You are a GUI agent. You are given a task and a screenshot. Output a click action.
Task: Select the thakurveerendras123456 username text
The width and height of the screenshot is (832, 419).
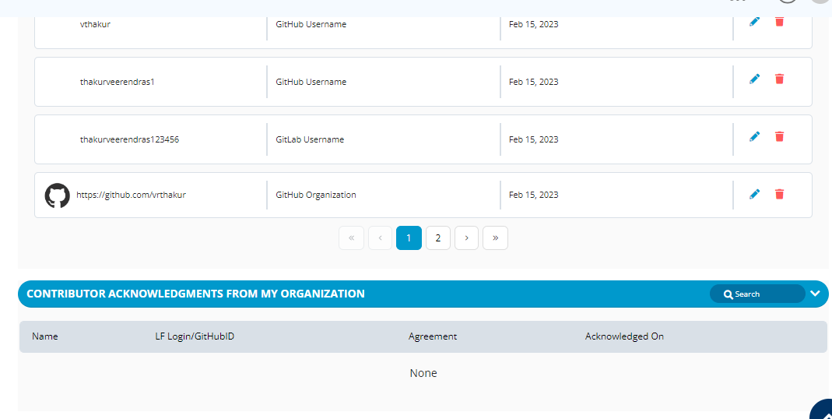coord(129,139)
